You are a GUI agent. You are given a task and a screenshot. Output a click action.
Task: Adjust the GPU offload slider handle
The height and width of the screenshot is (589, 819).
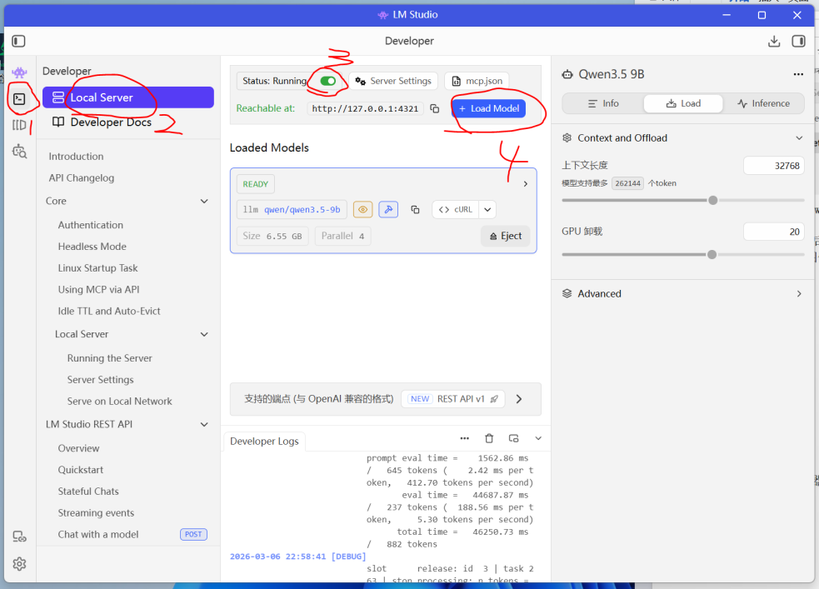712,255
